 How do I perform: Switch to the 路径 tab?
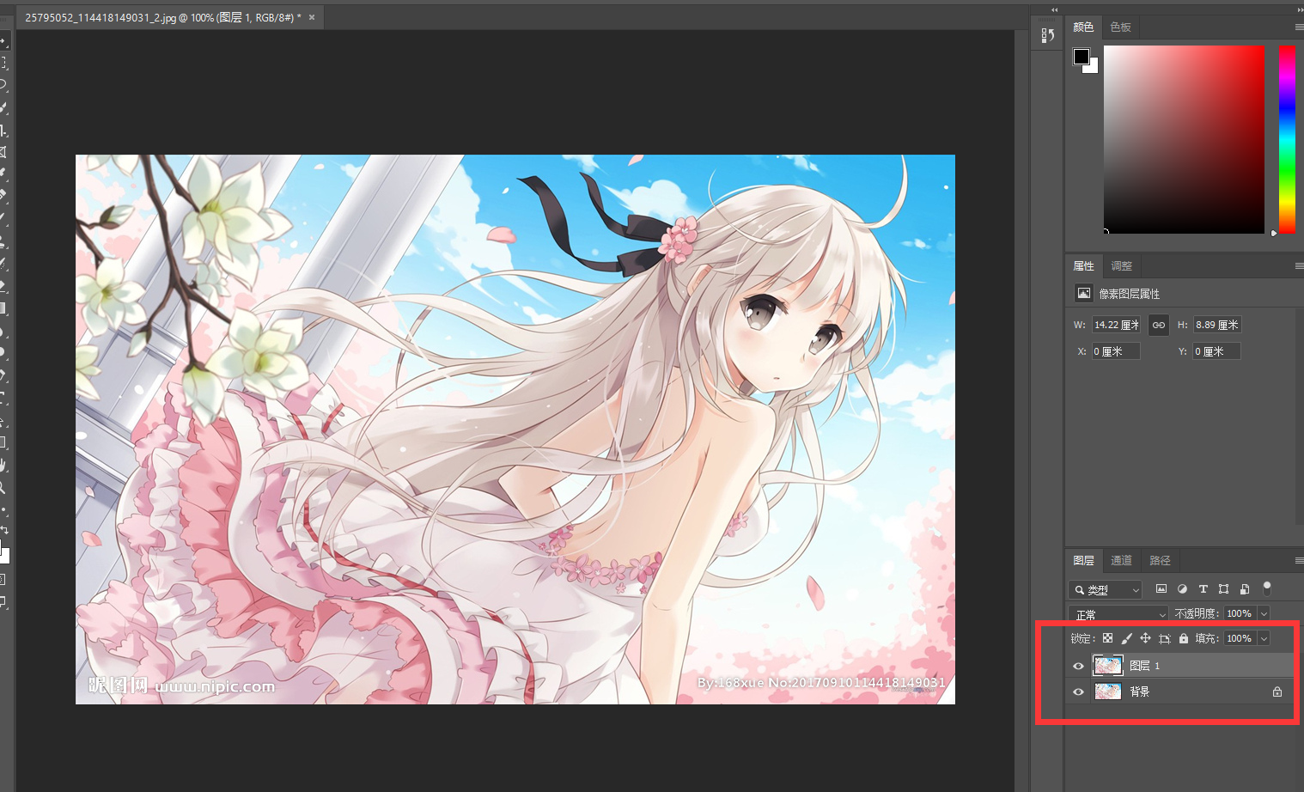(1160, 560)
